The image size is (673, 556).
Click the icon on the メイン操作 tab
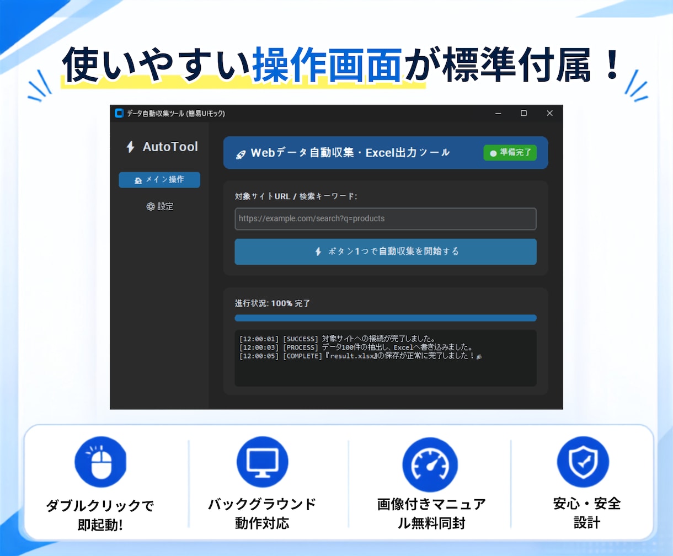coord(138,180)
